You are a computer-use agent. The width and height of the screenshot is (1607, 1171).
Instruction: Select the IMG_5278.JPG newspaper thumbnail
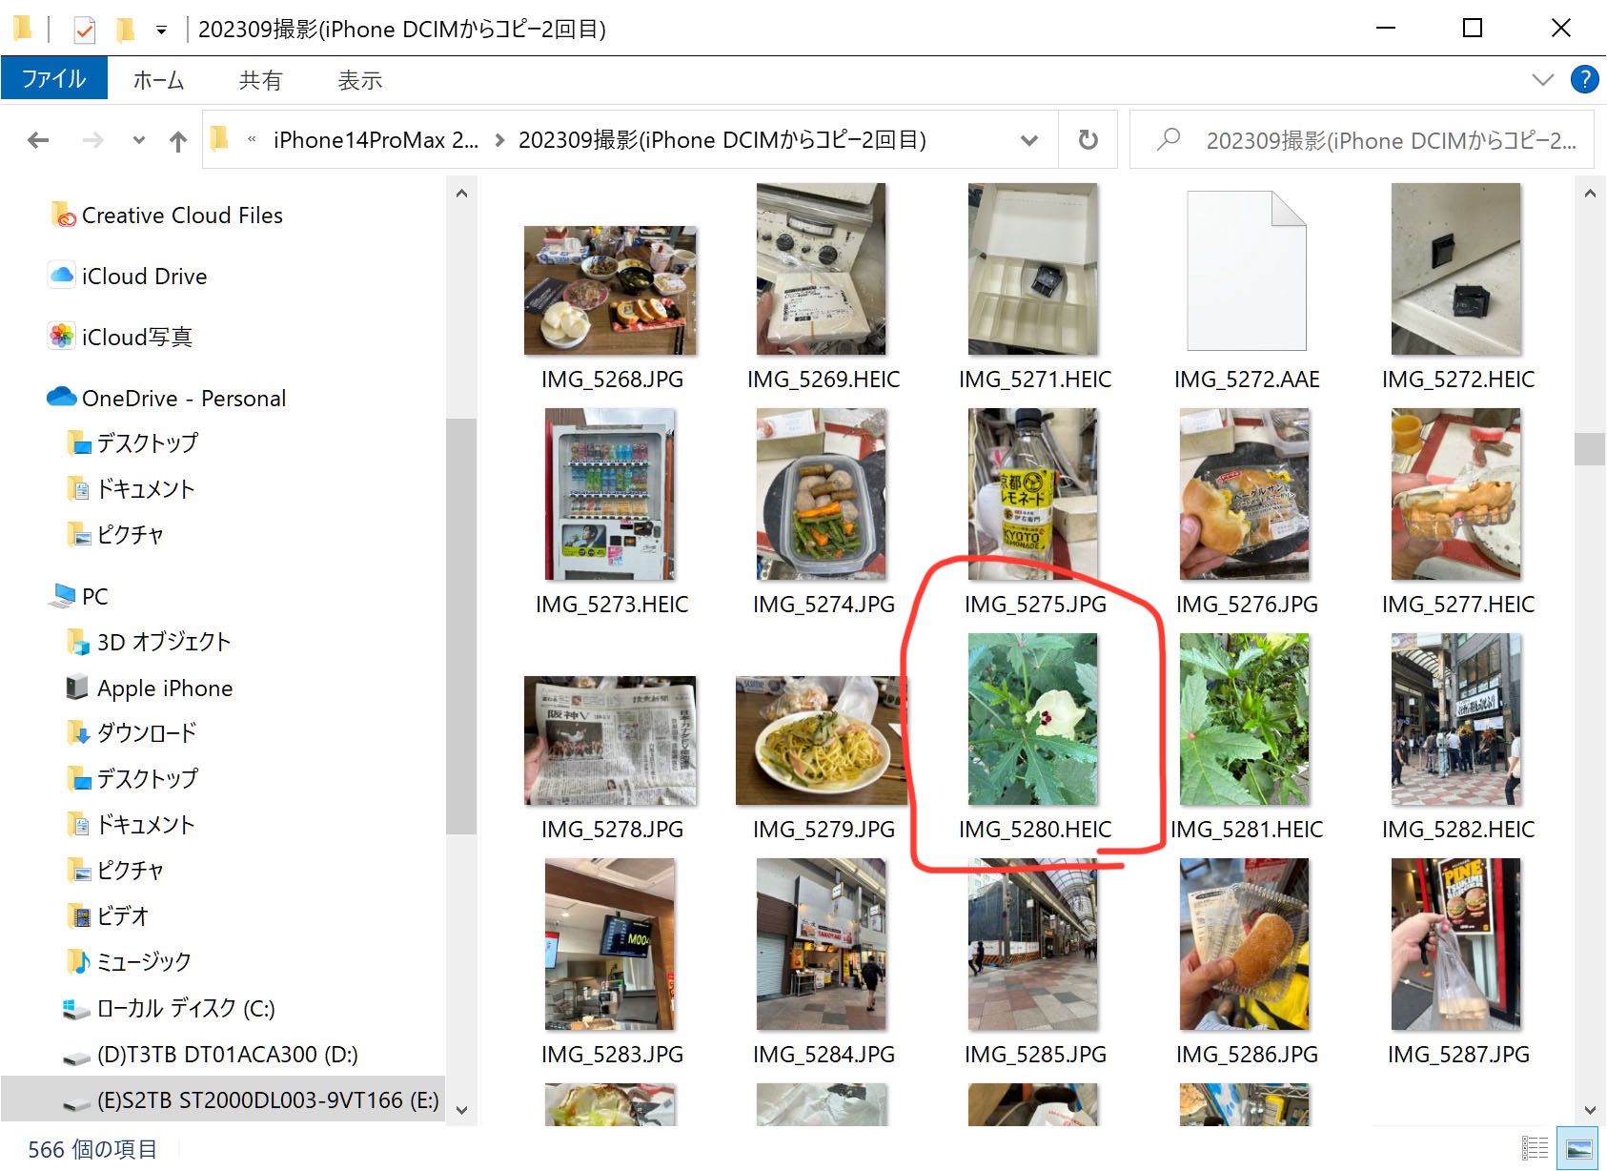[610, 741]
